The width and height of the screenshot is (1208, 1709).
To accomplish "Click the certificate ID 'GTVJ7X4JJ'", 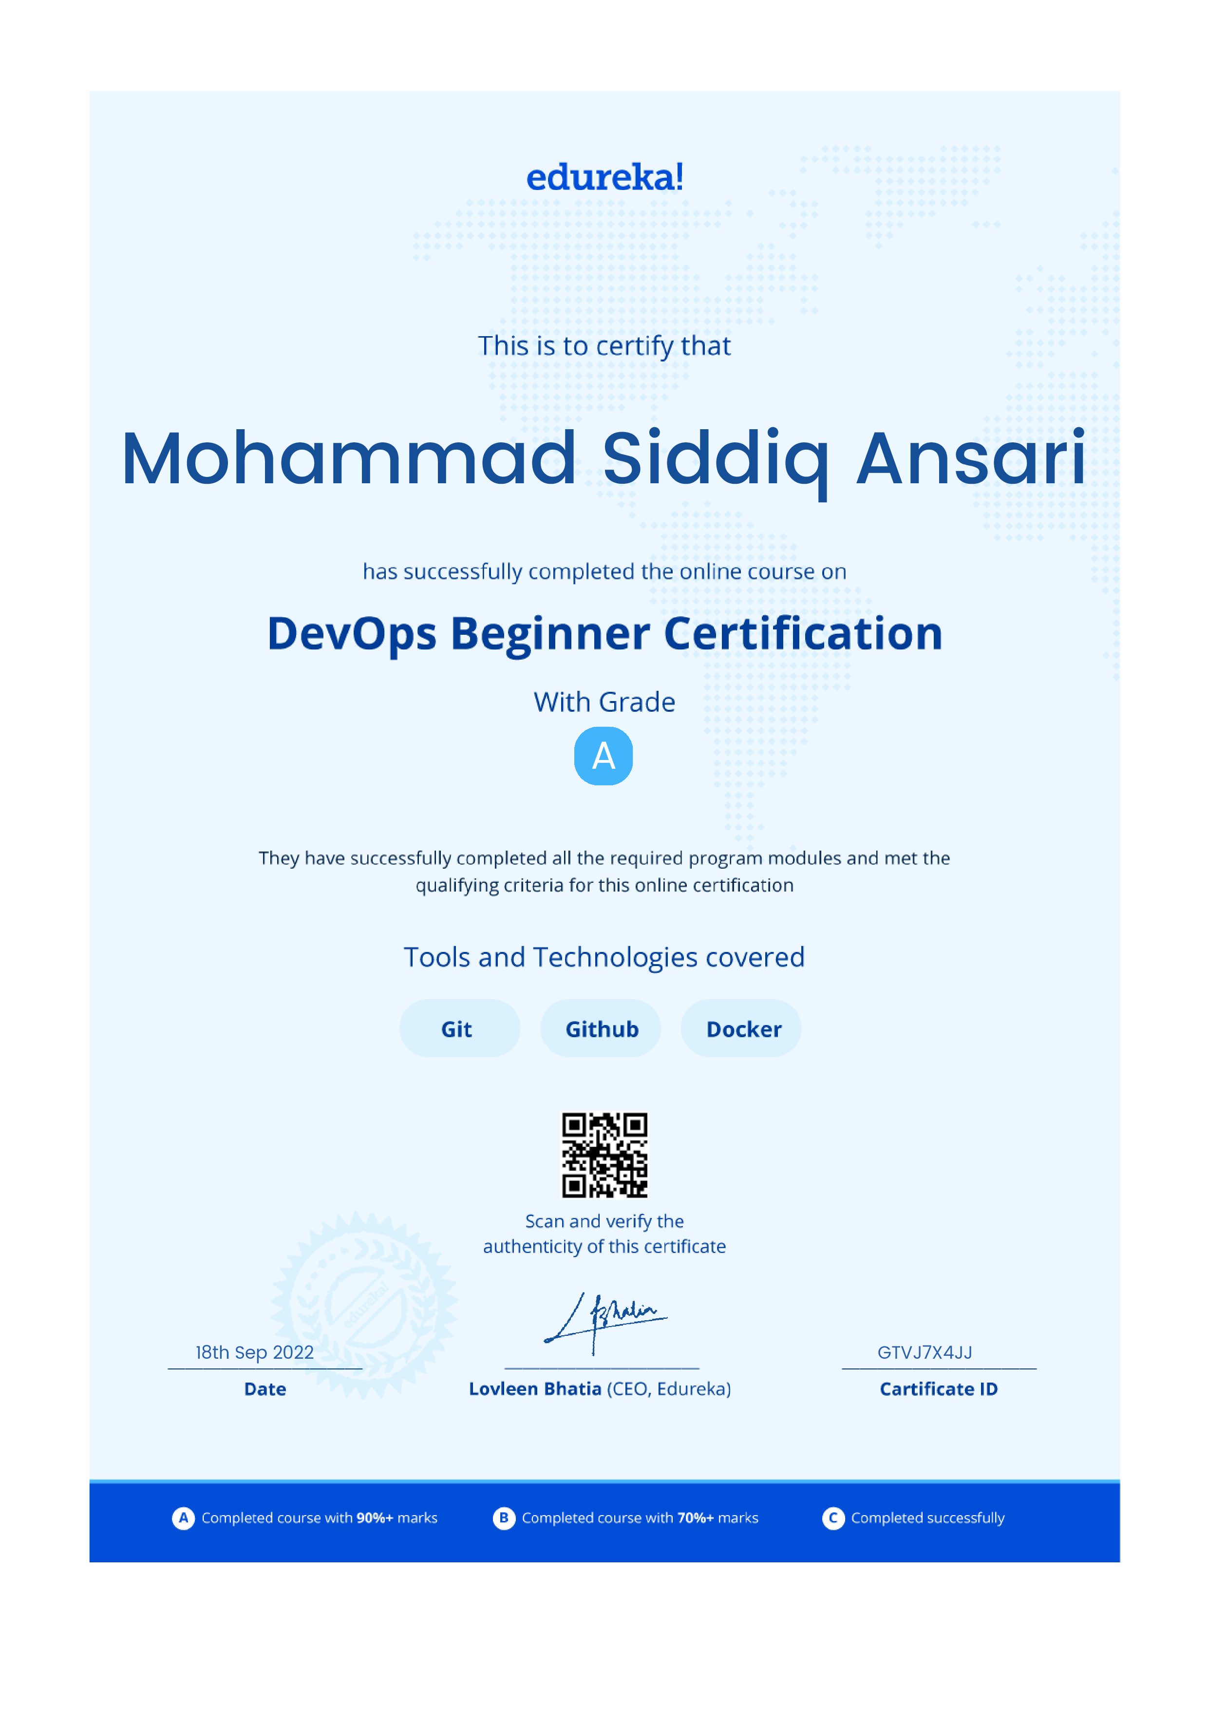I will tap(925, 1352).
